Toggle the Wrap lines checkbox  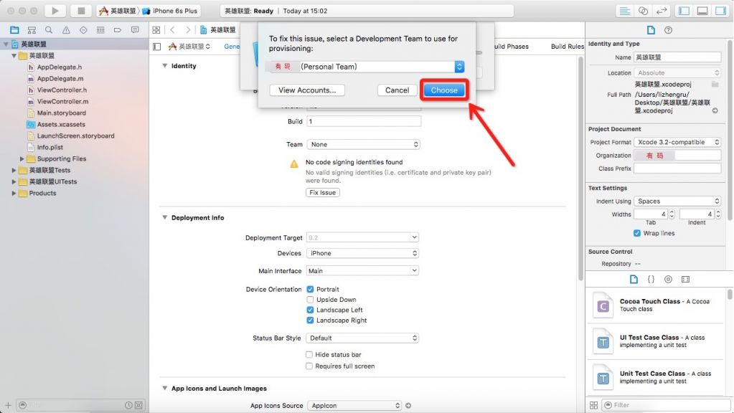[x=636, y=233]
